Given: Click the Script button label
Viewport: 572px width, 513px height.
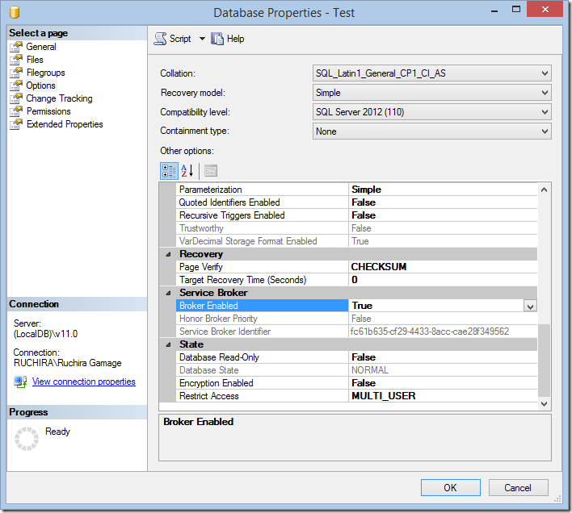Looking at the screenshot, I should (x=180, y=39).
